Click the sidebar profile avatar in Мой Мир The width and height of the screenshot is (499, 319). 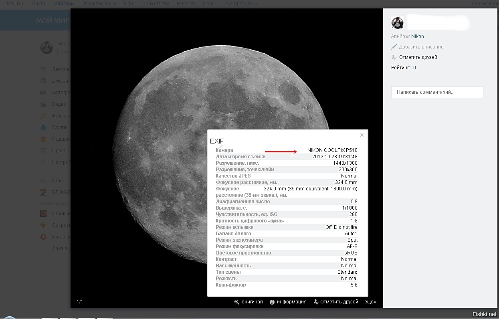pos(46,47)
